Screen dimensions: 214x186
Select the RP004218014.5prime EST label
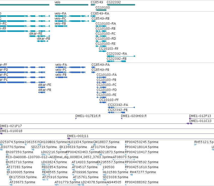142,147
